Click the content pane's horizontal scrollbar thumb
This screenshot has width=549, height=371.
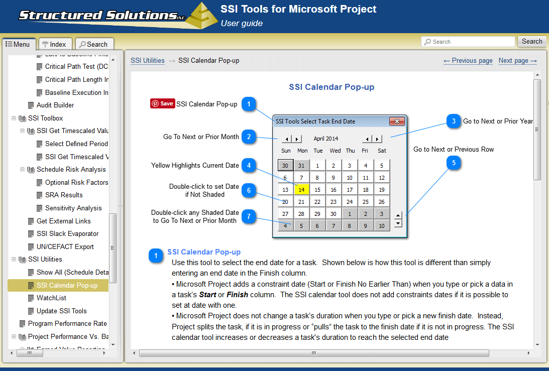[314, 353]
